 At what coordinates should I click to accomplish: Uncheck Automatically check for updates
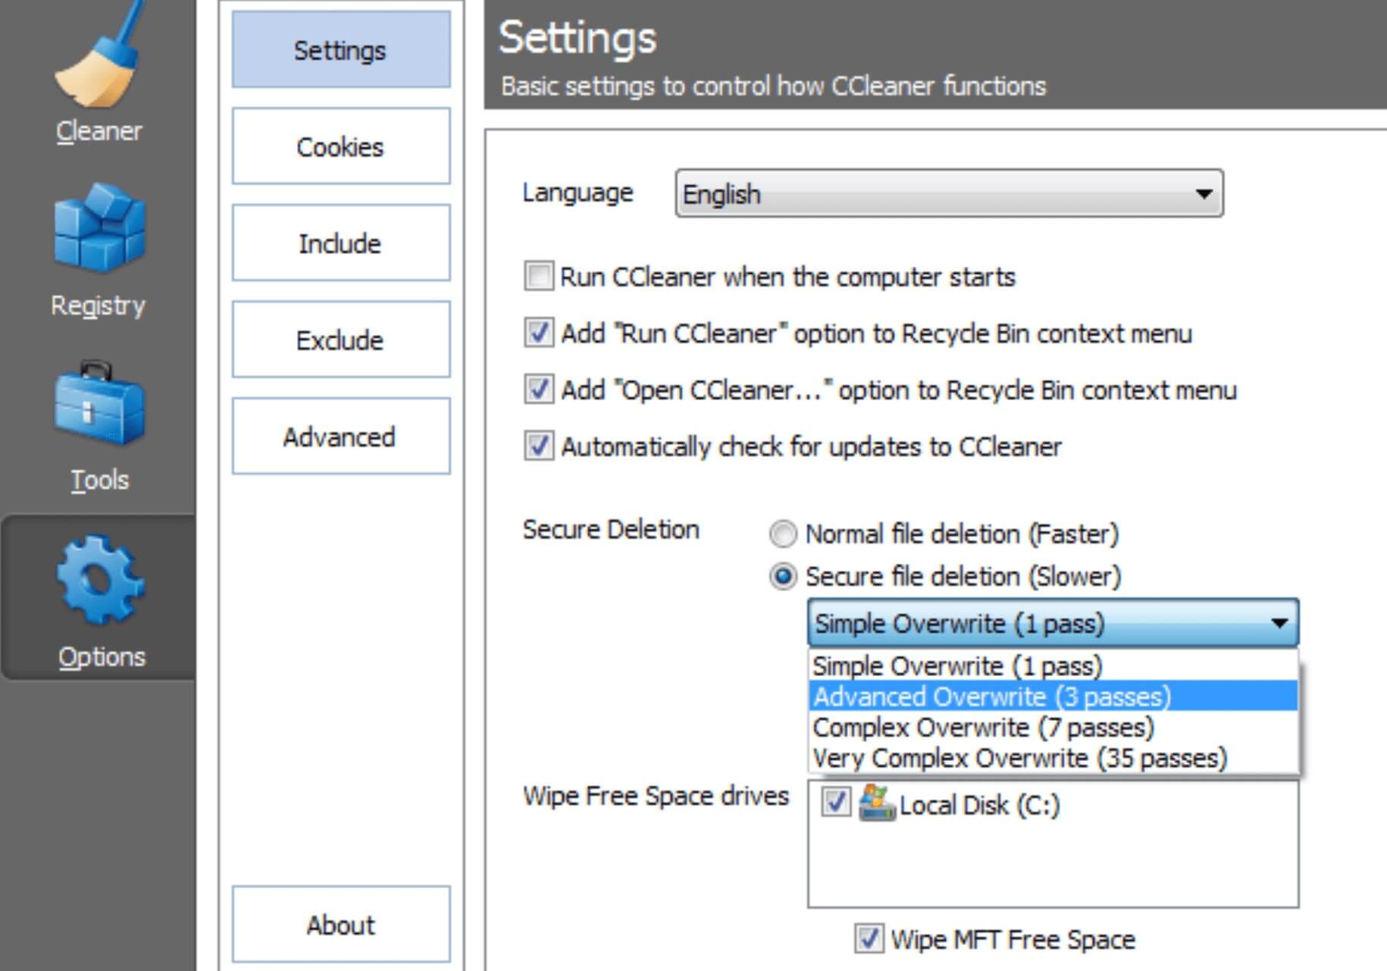(539, 446)
